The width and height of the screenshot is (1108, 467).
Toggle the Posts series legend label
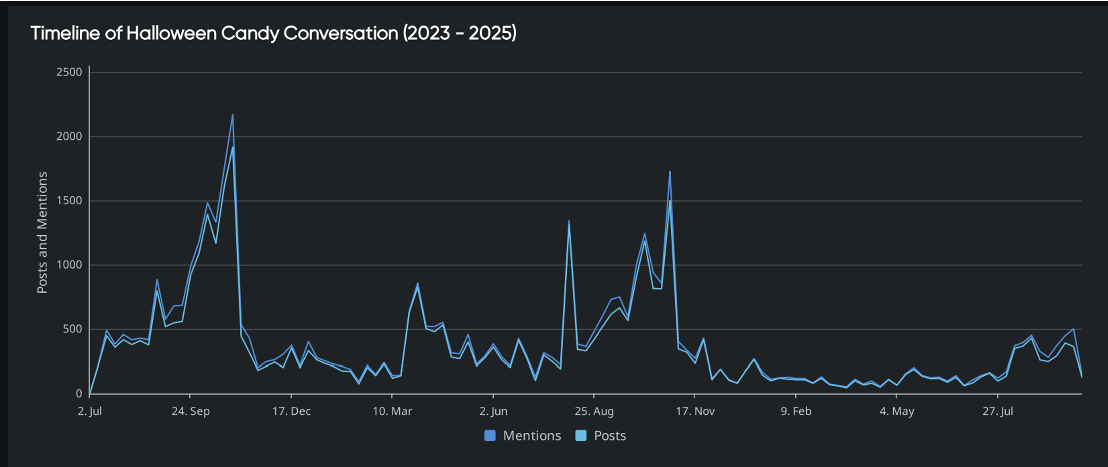coord(610,436)
